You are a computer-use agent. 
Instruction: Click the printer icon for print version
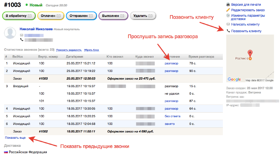(x=228, y=5)
